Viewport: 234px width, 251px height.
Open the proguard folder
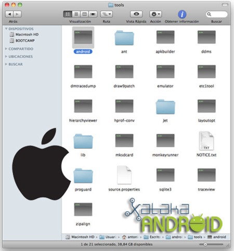pyautogui.click(x=83, y=175)
